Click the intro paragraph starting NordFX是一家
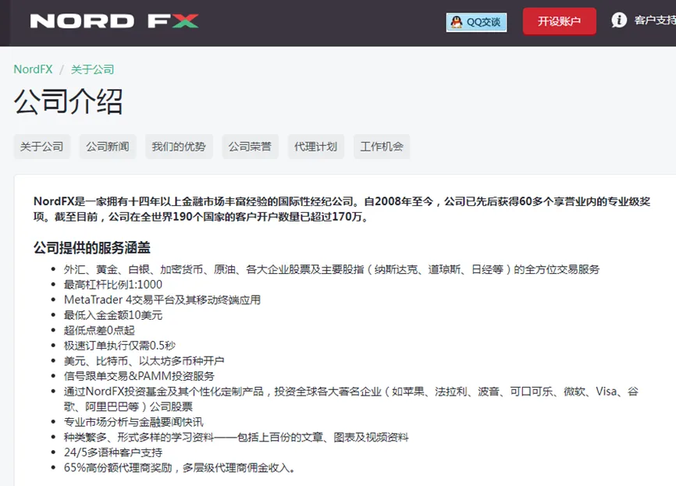This screenshot has width=676, height=486. 342,209
